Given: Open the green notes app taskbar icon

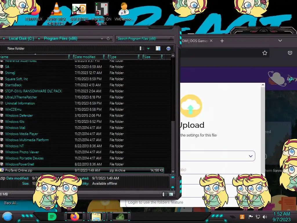Looking at the screenshot, I should pos(52,217).
